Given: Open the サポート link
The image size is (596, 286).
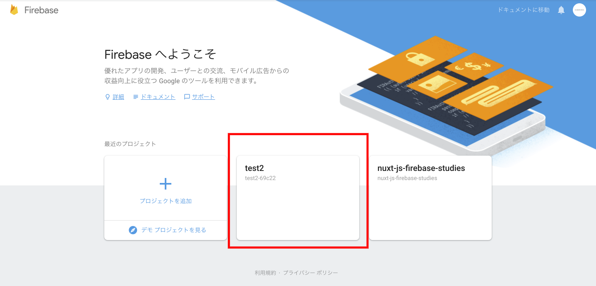Looking at the screenshot, I should [x=203, y=97].
